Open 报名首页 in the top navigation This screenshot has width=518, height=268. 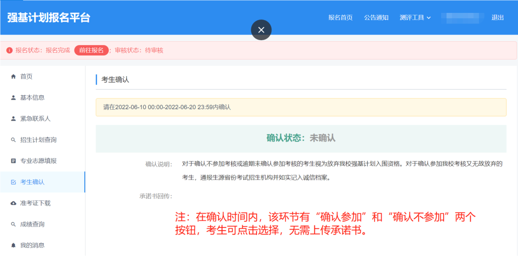click(340, 18)
